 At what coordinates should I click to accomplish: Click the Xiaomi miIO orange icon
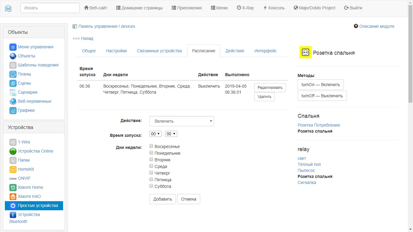point(13,196)
